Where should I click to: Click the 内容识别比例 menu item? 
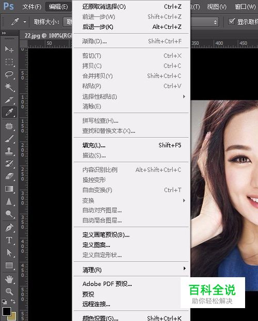click(x=131, y=170)
